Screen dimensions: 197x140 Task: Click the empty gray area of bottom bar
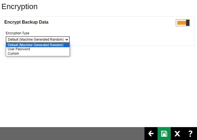pos(71,134)
